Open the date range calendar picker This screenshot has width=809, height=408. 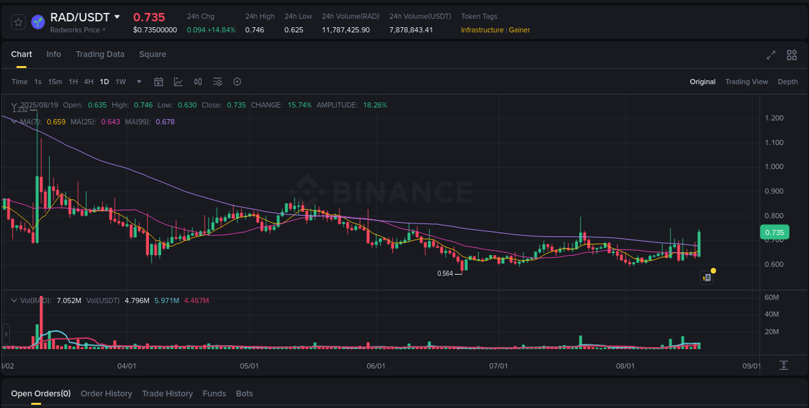[159, 82]
